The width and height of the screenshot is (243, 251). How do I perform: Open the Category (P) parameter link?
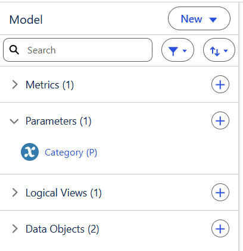[71, 152]
